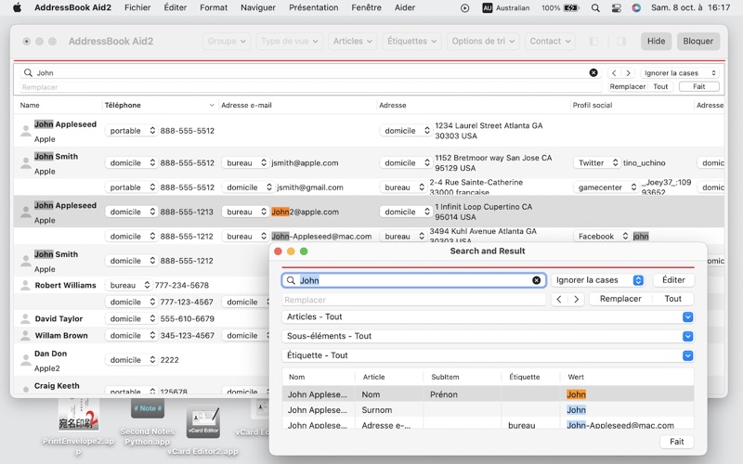The image size is (743, 464).
Task: Go to next match in main window
Action: 629,73
